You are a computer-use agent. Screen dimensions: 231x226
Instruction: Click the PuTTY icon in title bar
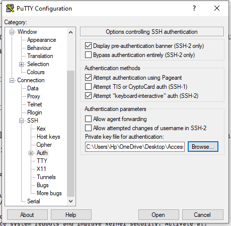[x=10, y=8]
